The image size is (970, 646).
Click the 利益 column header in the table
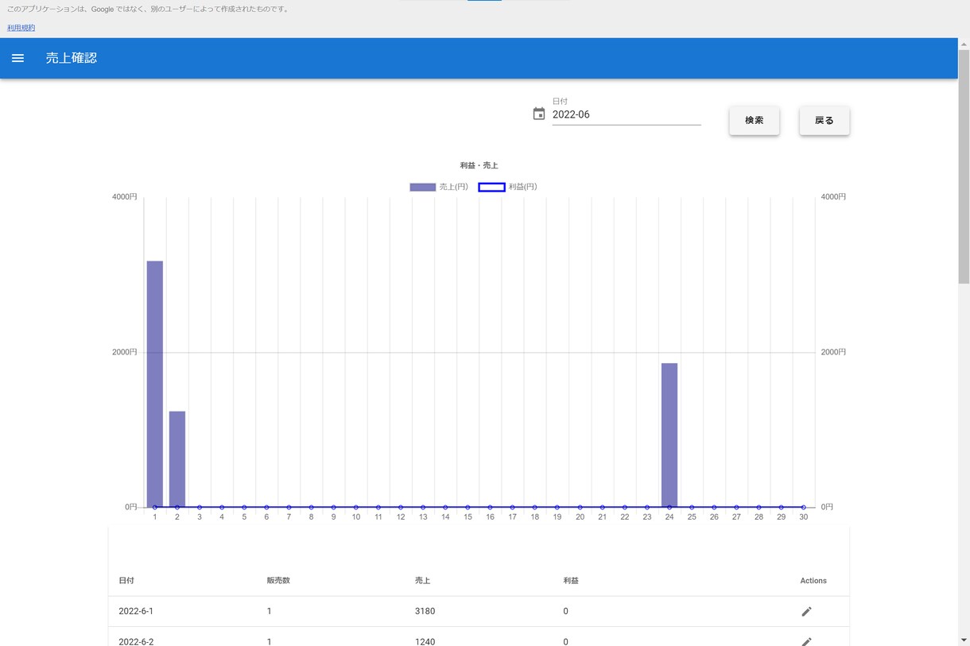[x=571, y=581]
